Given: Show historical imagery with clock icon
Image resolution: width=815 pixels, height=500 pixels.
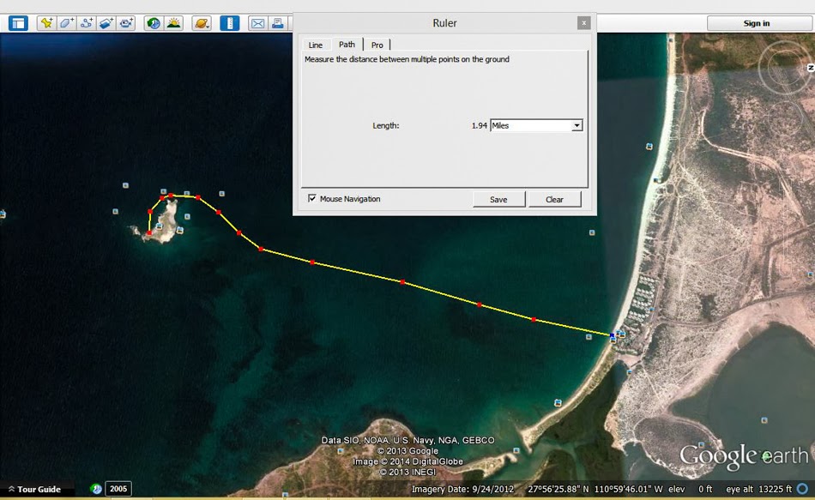Looking at the screenshot, I should pos(153,23).
